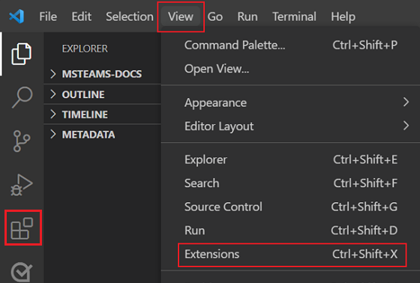Select Source Control in the View menu
The width and height of the screenshot is (420, 283).
click(291, 207)
